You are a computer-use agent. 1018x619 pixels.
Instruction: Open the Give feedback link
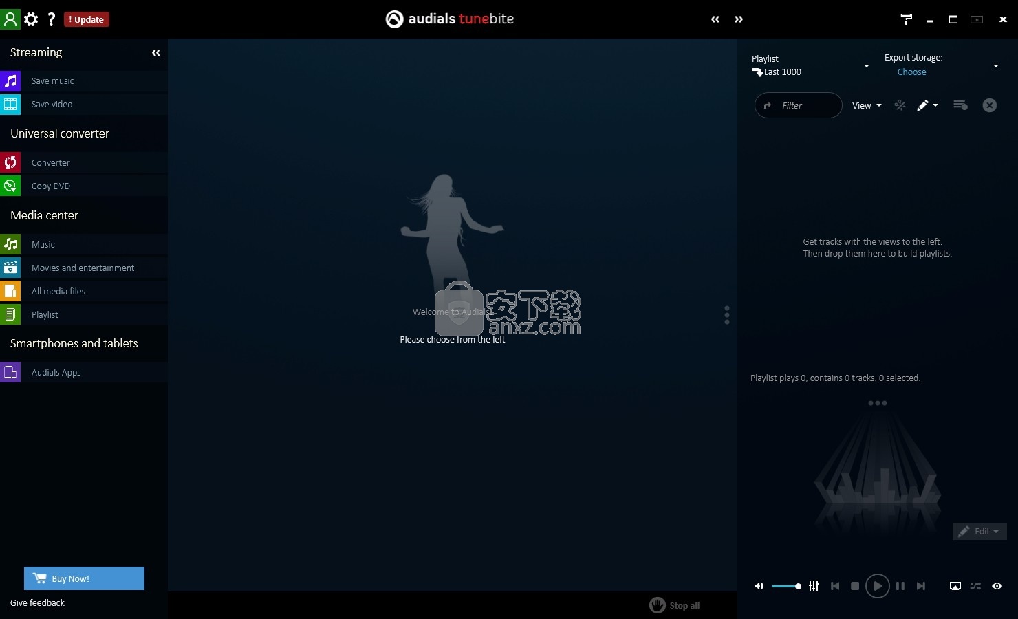coord(37,603)
